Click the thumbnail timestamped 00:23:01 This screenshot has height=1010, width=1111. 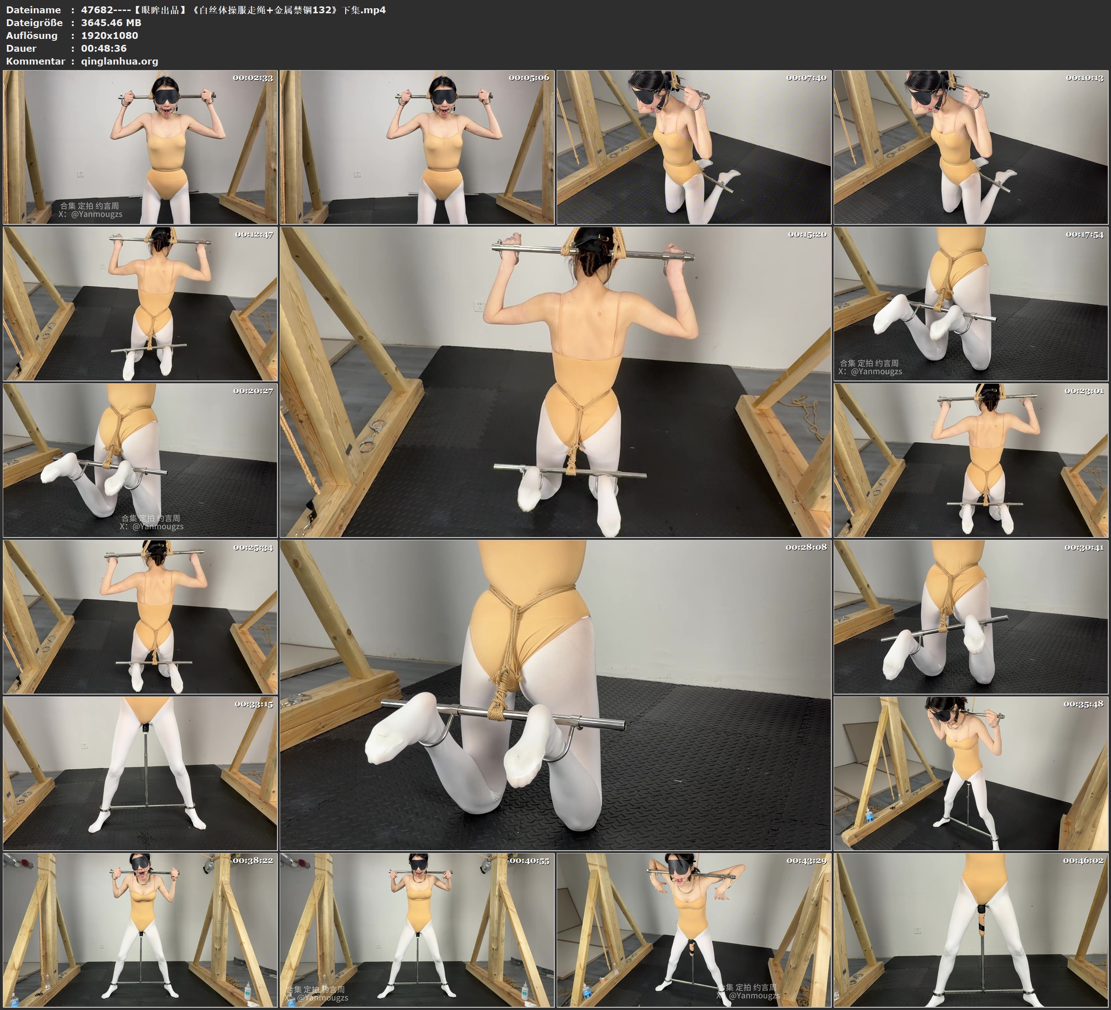[970, 460]
